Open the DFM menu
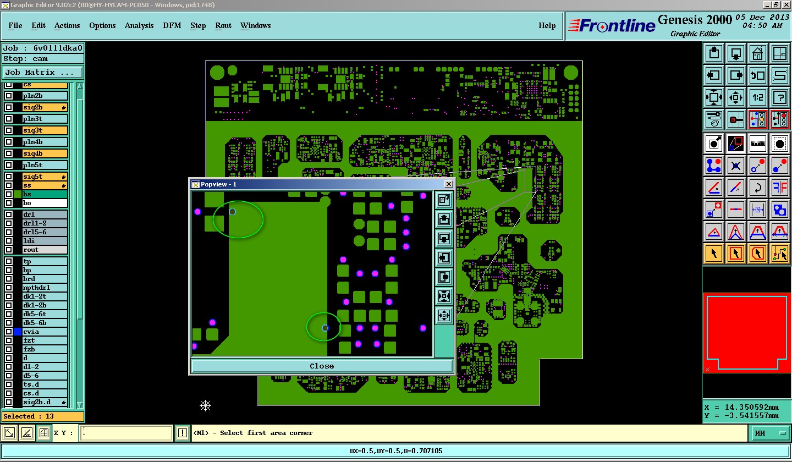 tap(172, 25)
